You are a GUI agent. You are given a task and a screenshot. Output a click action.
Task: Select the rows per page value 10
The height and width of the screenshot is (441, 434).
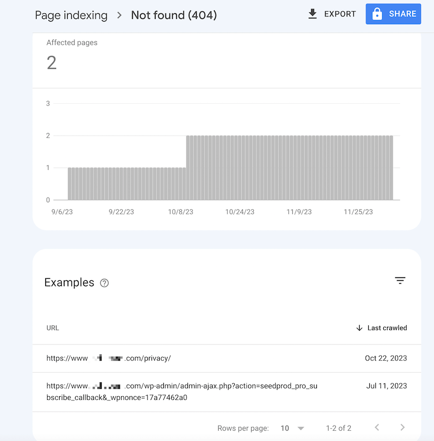(285, 428)
